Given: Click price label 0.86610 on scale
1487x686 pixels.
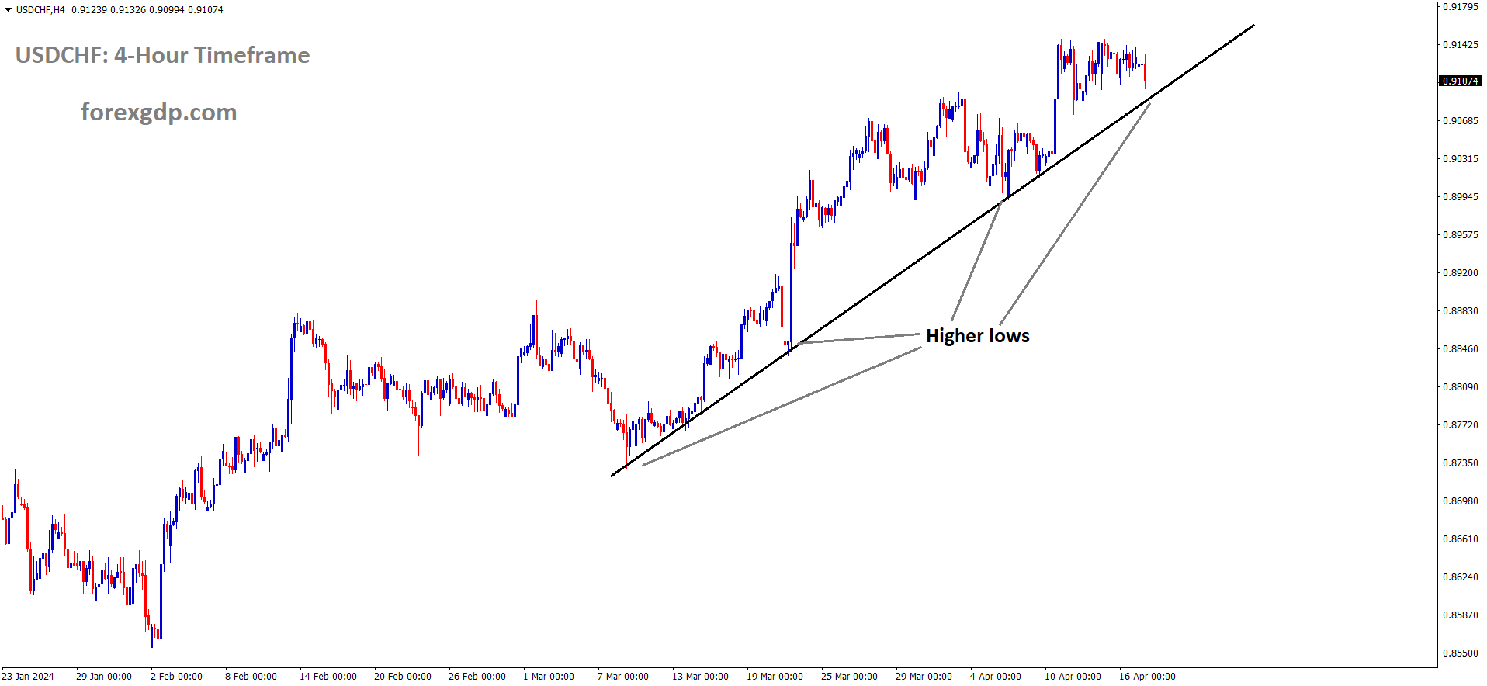Looking at the screenshot, I should [1460, 539].
